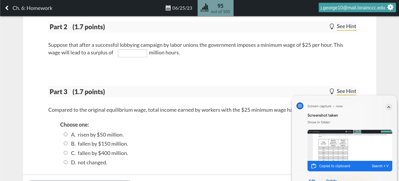Collapse the screenshot notification with the chevron
This screenshot has height=181, width=399.
pos(388,107)
